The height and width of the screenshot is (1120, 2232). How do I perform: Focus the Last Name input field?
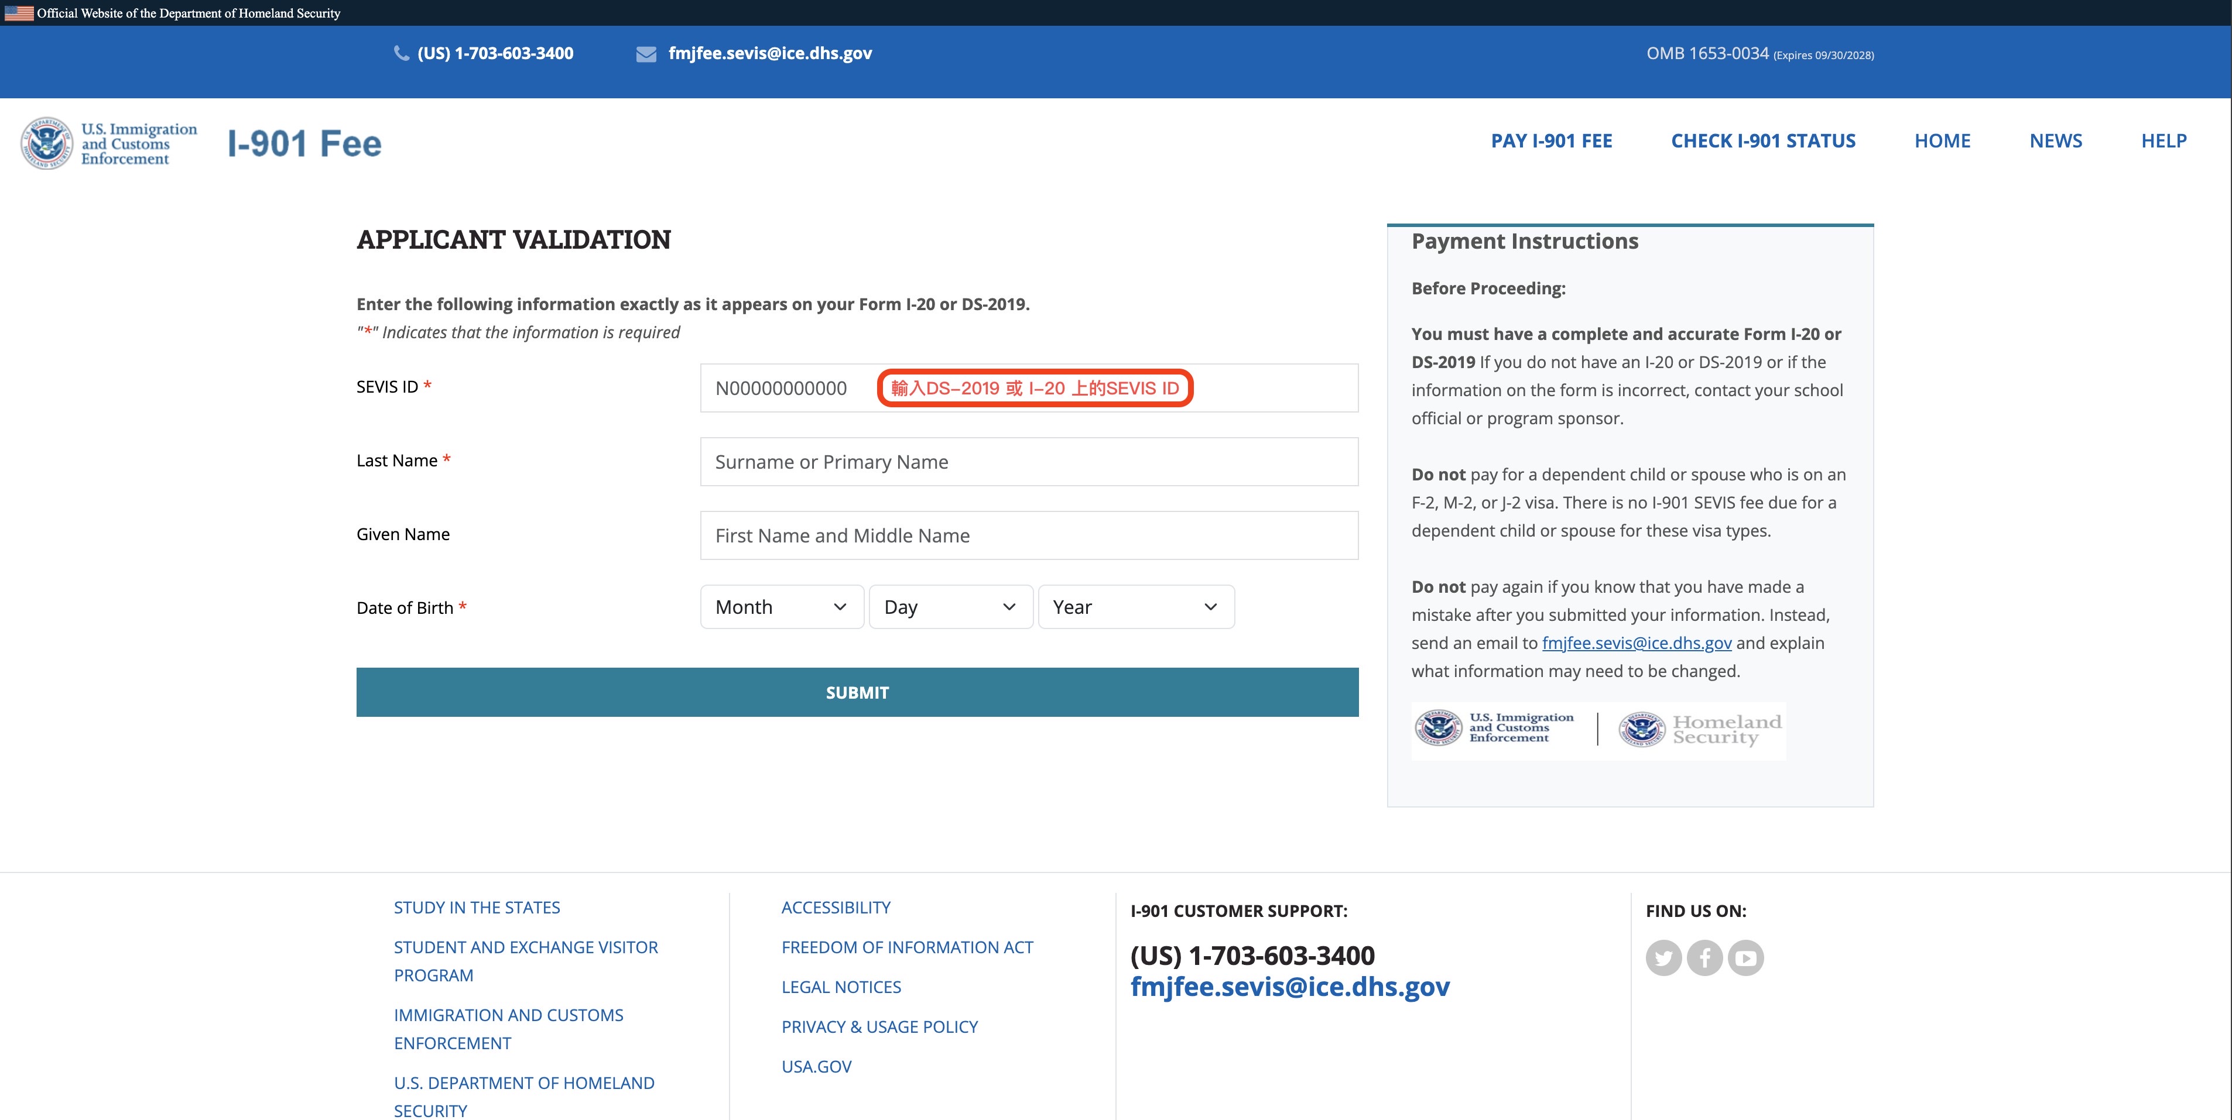[1029, 462]
